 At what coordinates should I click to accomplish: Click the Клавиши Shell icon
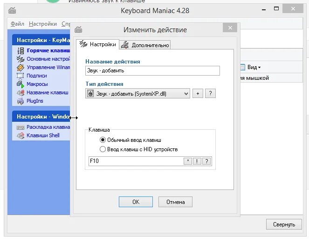click(x=21, y=135)
